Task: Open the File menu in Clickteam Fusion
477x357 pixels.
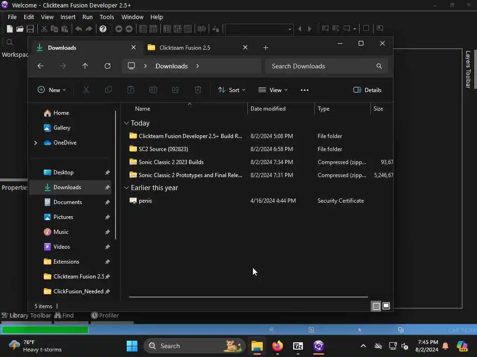Action: click(x=12, y=17)
